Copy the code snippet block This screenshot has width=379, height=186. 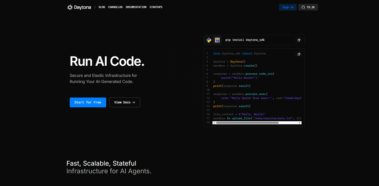click(299, 54)
